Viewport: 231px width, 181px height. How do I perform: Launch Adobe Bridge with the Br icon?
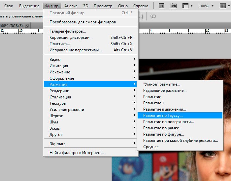[x=162, y=6]
